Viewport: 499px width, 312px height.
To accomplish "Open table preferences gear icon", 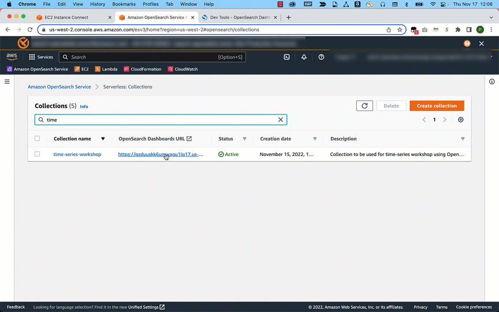I will tap(461, 120).
